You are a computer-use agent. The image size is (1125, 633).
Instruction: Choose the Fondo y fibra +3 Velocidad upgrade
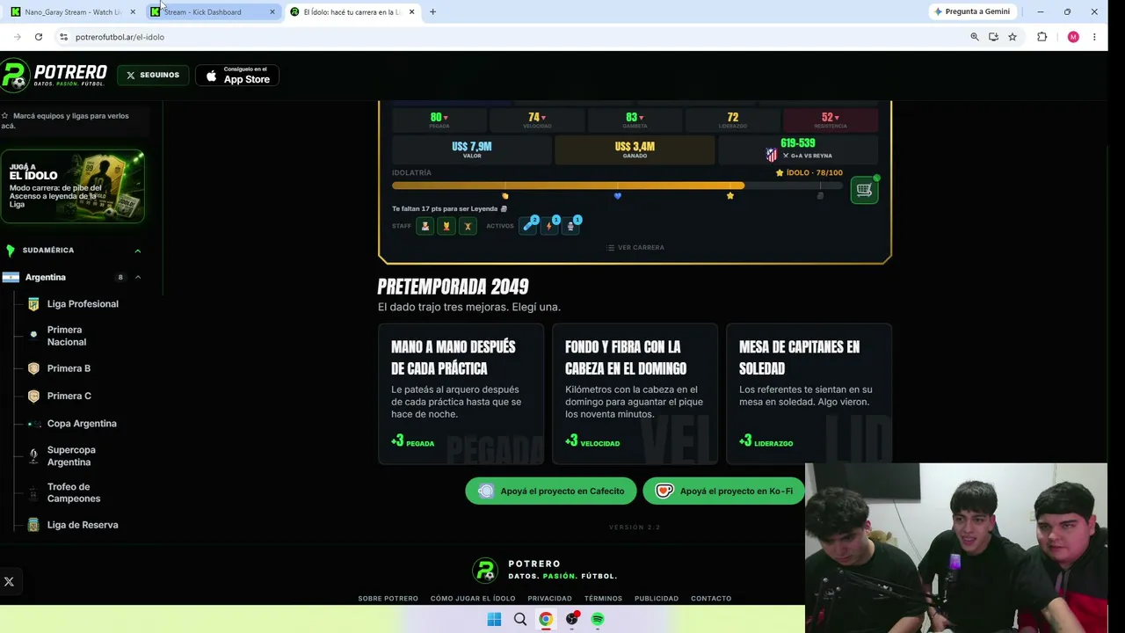(635, 394)
